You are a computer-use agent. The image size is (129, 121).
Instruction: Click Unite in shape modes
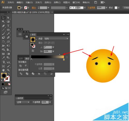point(20,66)
